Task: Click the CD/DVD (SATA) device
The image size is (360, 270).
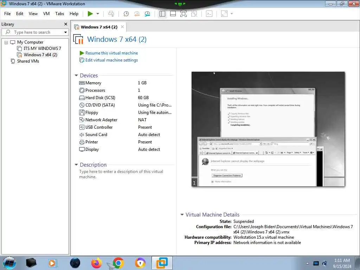Action: (100, 105)
